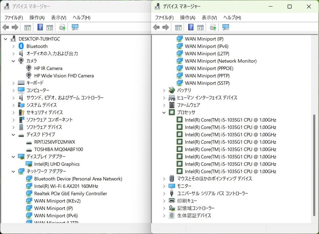Screen dimensions: 319x234
Task: Minimize the right デバイス マネージャー window
Action: (271, 7)
